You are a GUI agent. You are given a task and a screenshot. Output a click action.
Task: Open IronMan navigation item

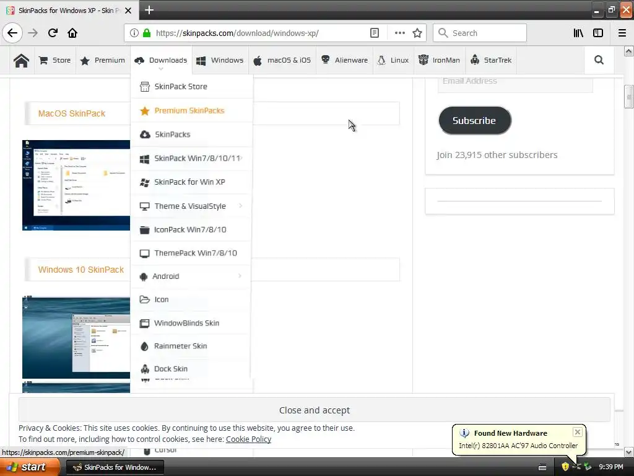point(439,60)
